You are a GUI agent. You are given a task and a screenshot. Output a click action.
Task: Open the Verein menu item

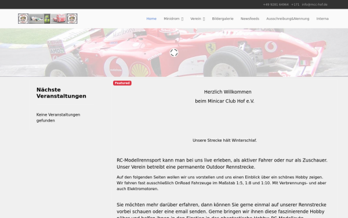(195, 19)
